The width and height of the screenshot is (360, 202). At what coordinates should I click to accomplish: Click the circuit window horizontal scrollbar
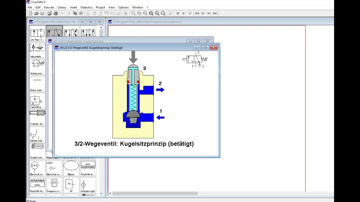coord(155,193)
